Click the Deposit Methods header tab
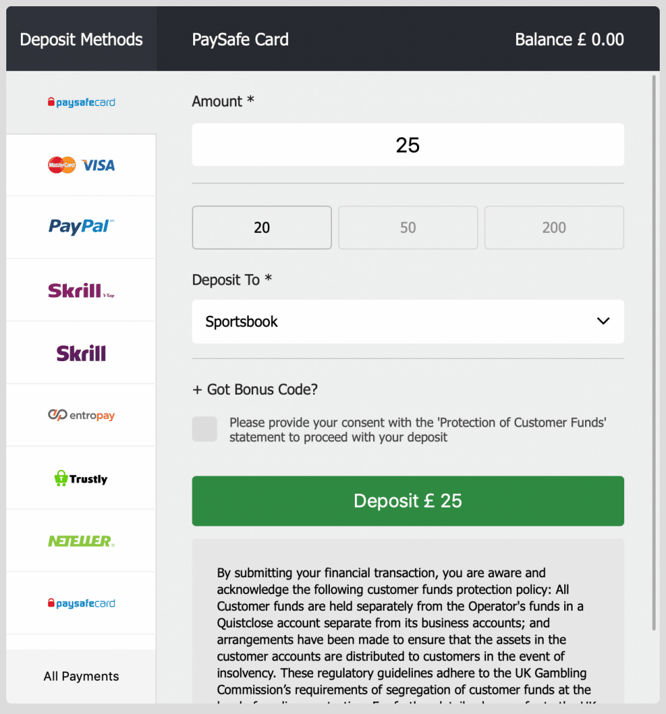The image size is (666, 714). 81,40
